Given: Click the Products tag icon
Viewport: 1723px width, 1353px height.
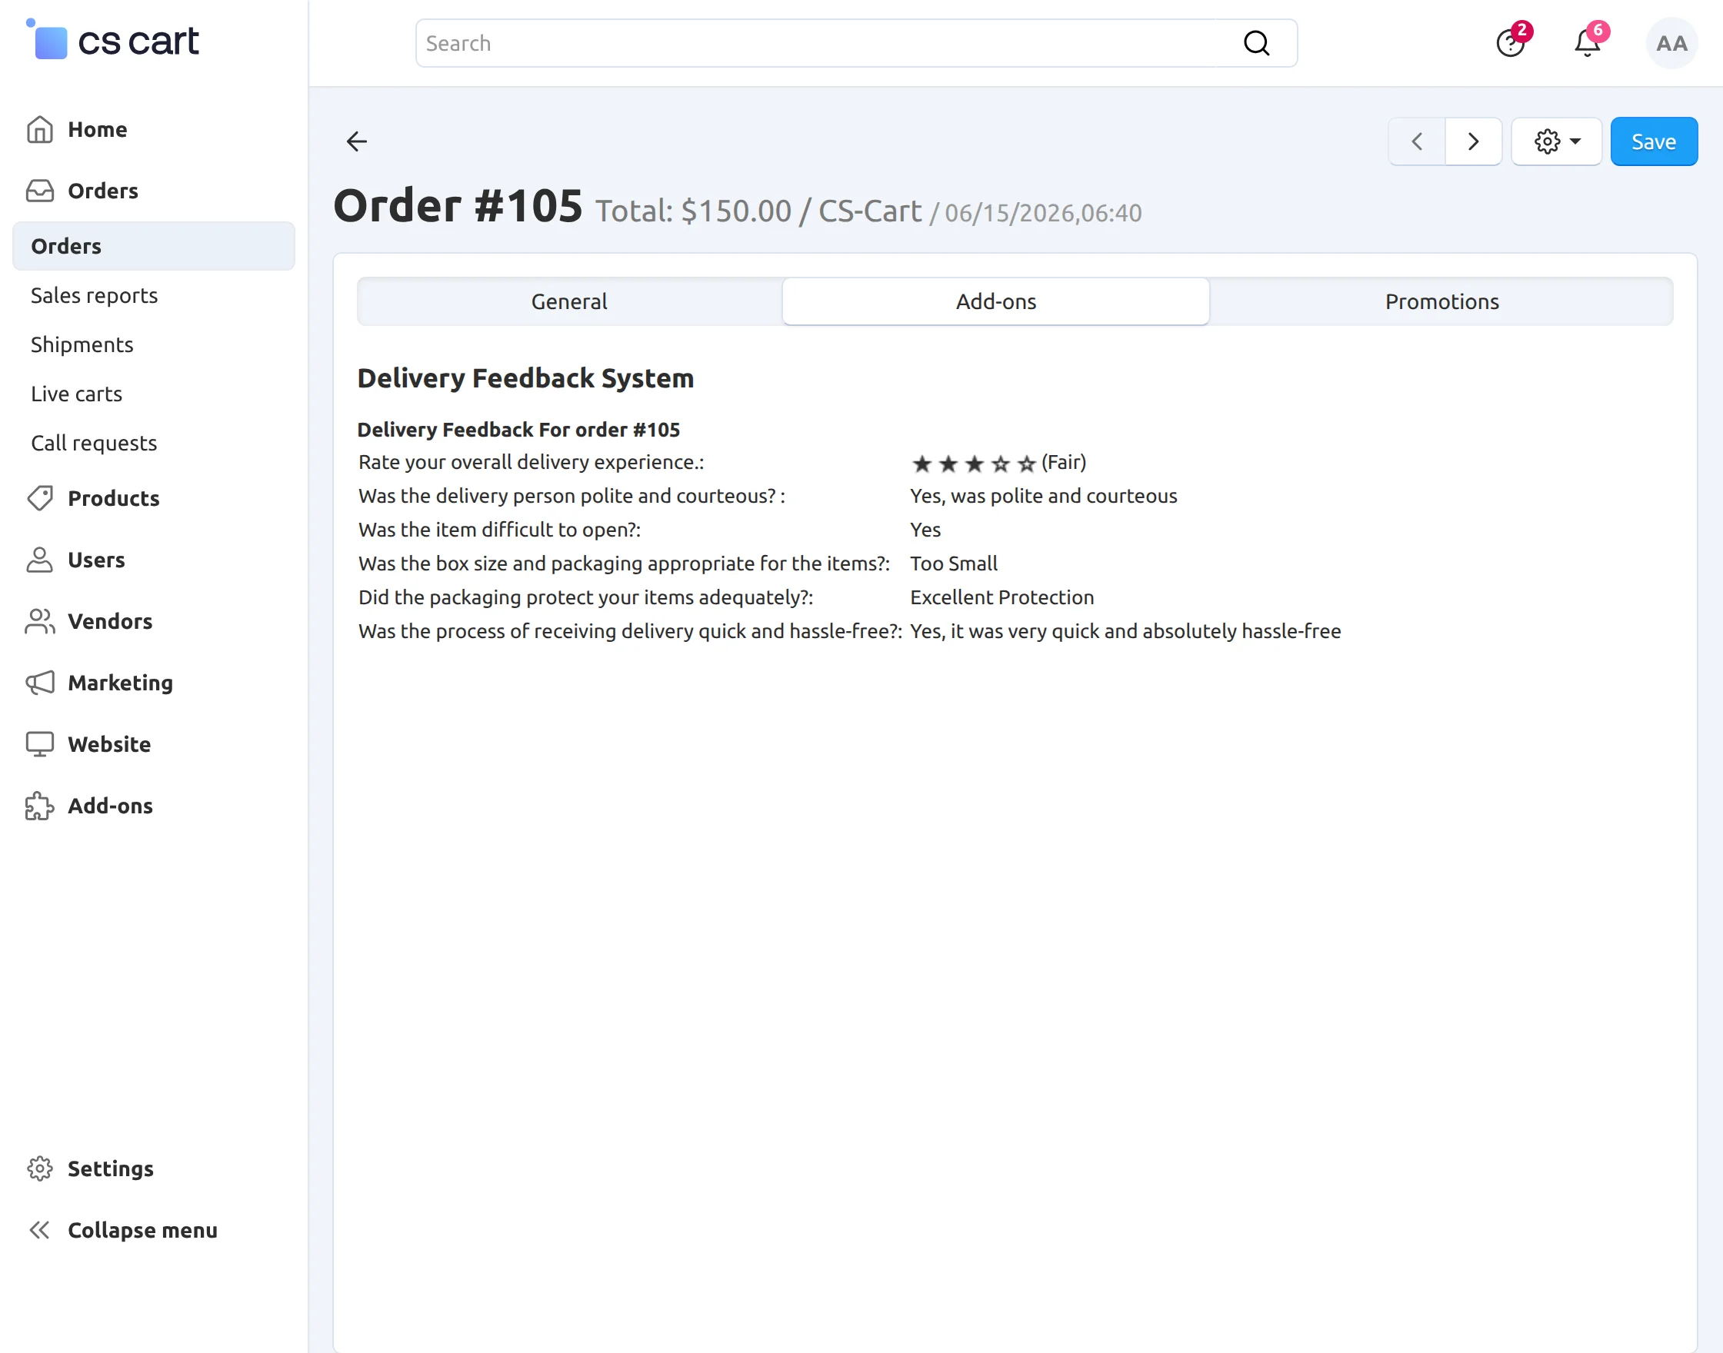Looking at the screenshot, I should pyautogui.click(x=40, y=498).
